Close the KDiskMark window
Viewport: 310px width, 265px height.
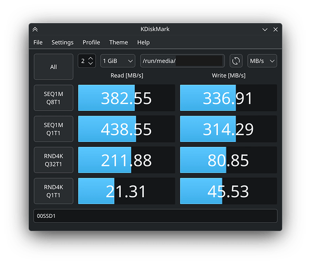276,30
